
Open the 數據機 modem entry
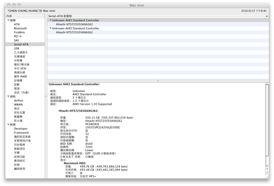point(18,117)
